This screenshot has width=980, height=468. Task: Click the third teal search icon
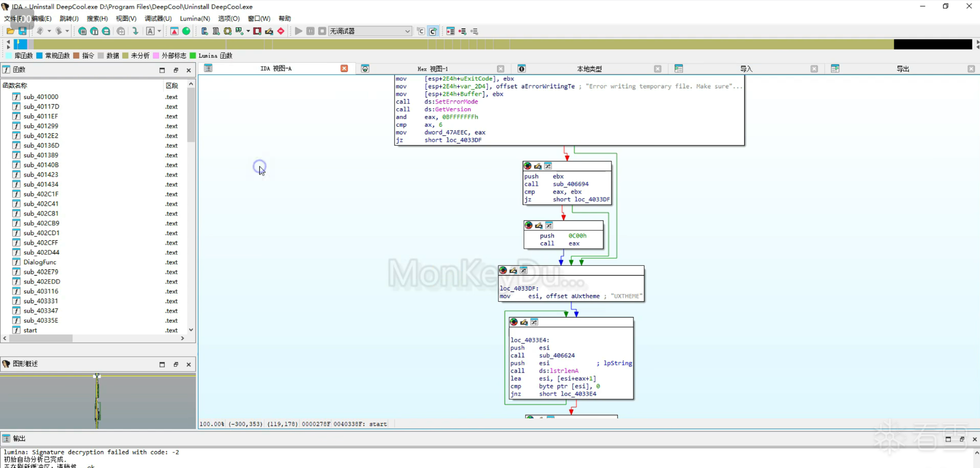tap(106, 31)
